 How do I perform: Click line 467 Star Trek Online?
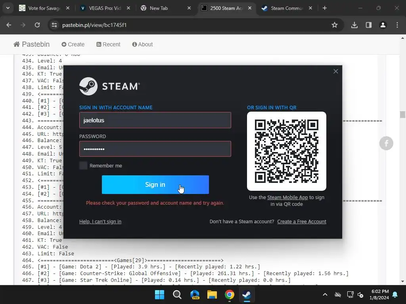click(x=164, y=280)
